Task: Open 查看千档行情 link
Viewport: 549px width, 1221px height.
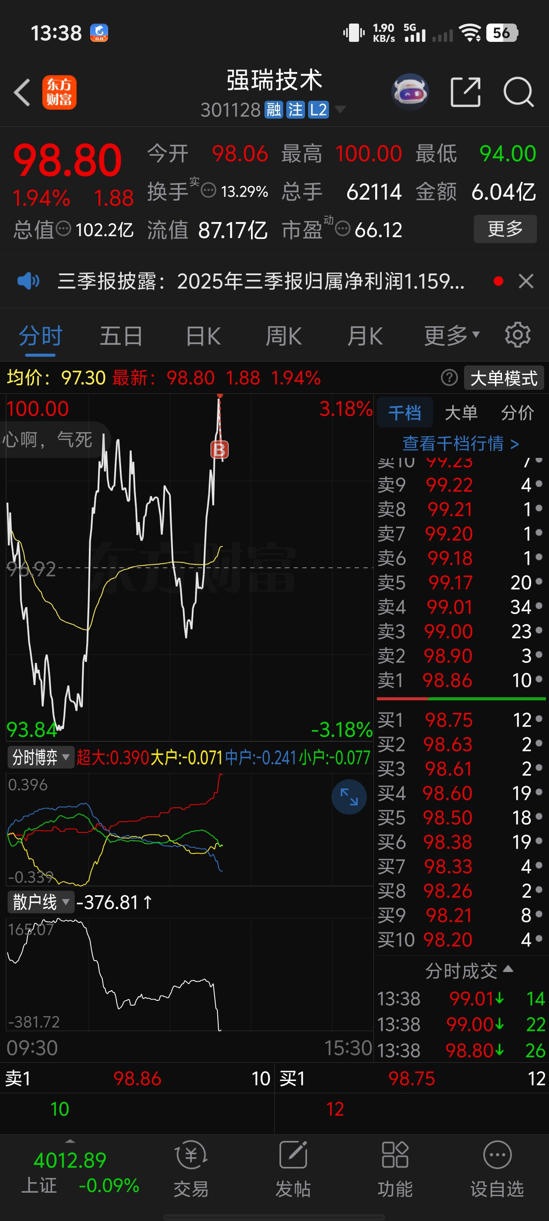Action: [461, 443]
